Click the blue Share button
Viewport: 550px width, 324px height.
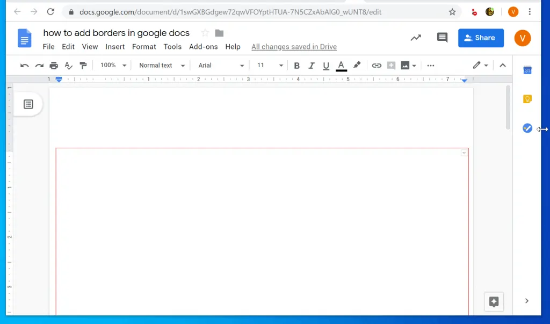tap(481, 38)
